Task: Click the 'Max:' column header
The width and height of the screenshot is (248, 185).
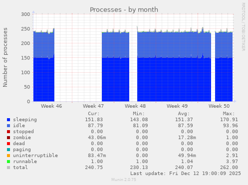Action: pos(229,114)
